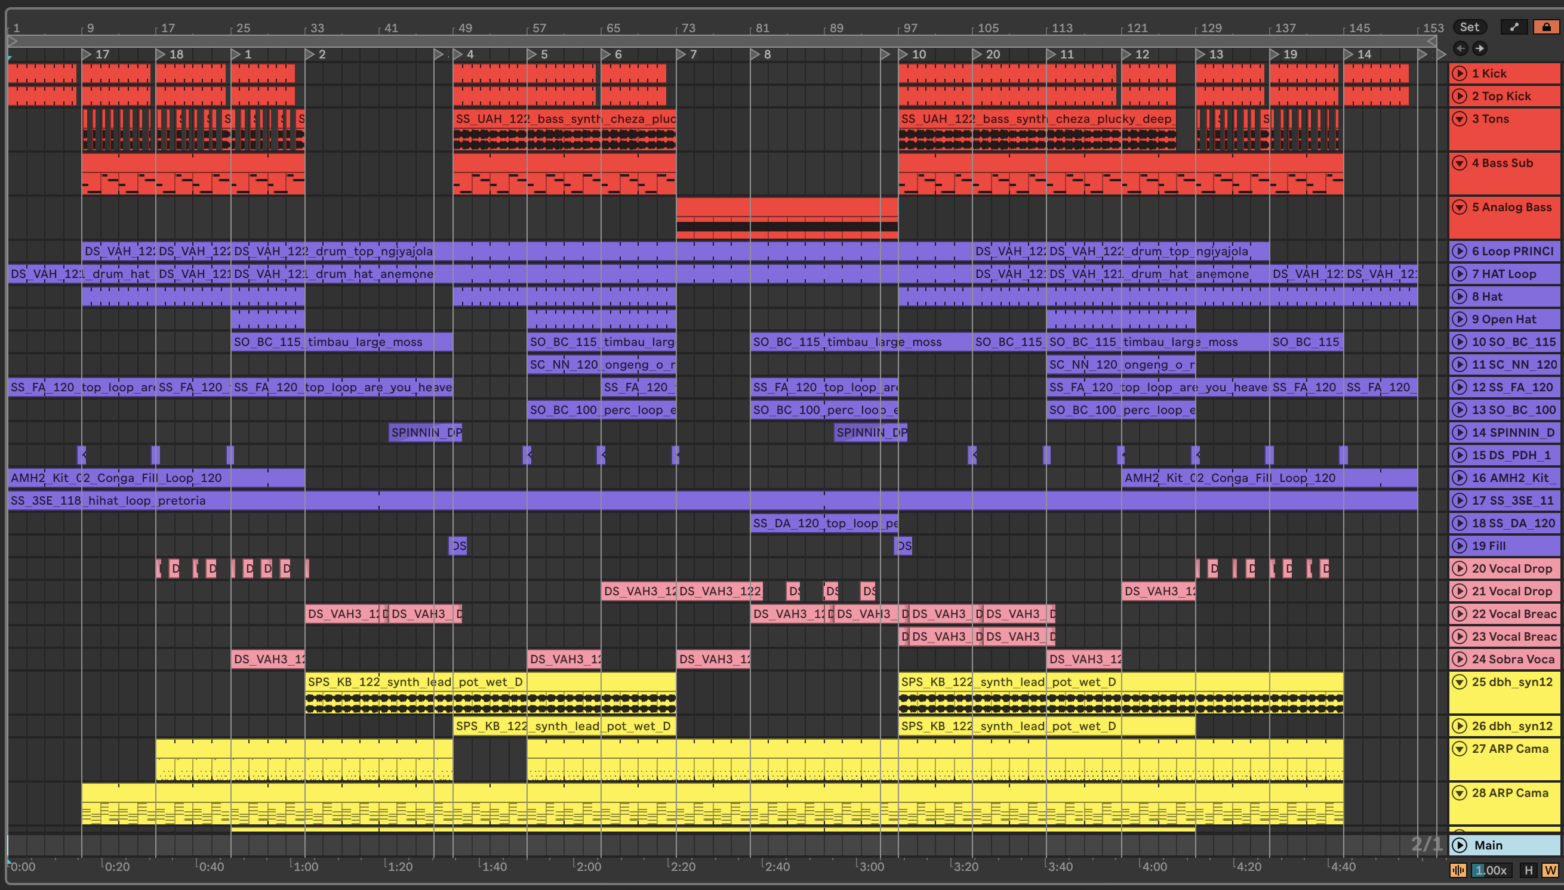Fold the 5 Analog Bass track
Screen dimensions: 1564x890
[1460, 207]
